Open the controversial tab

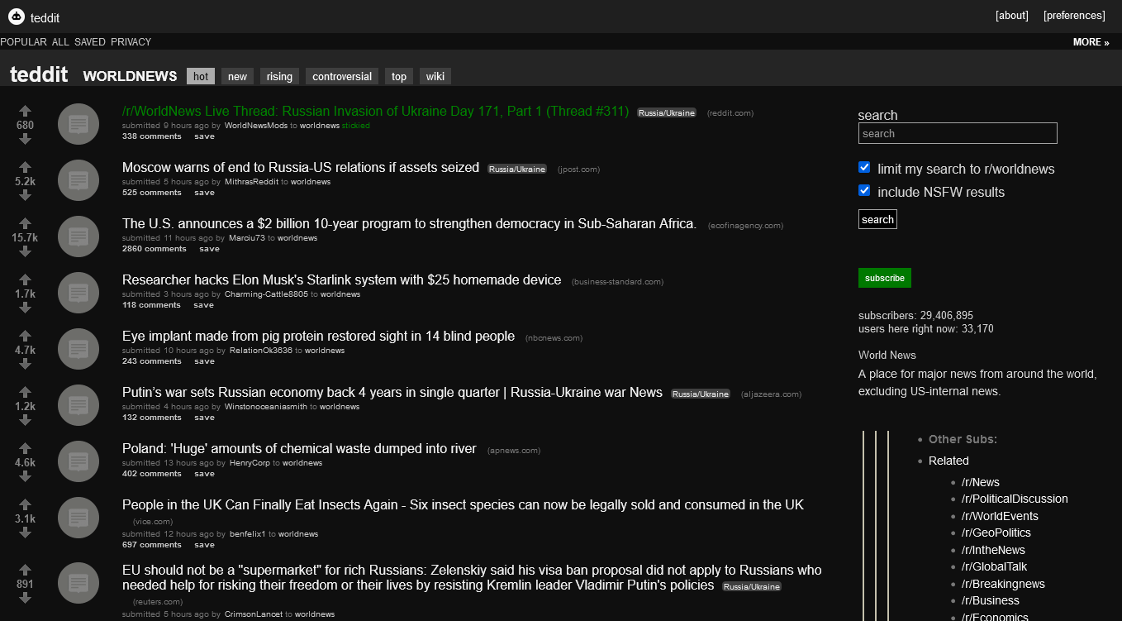click(x=342, y=76)
